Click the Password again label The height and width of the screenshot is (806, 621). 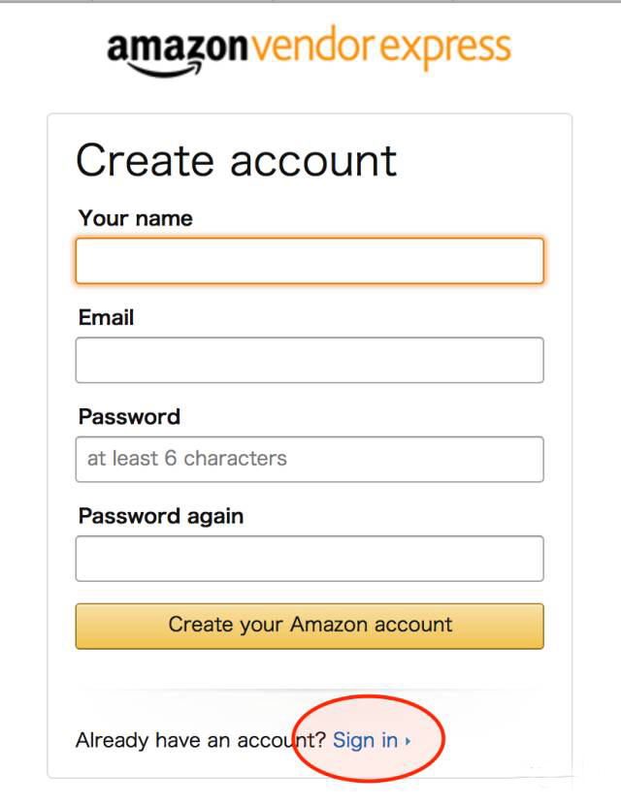159,516
